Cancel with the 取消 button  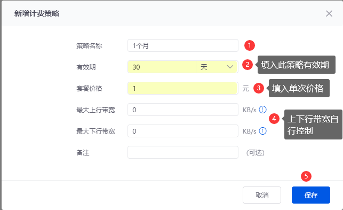pyautogui.click(x=262, y=195)
